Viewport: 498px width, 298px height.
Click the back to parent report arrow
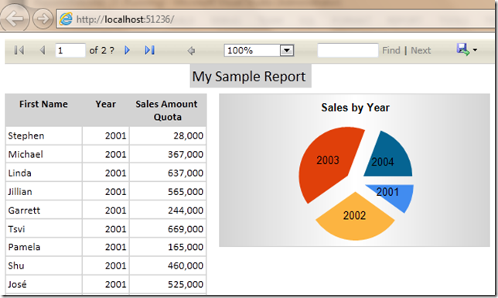pos(191,50)
